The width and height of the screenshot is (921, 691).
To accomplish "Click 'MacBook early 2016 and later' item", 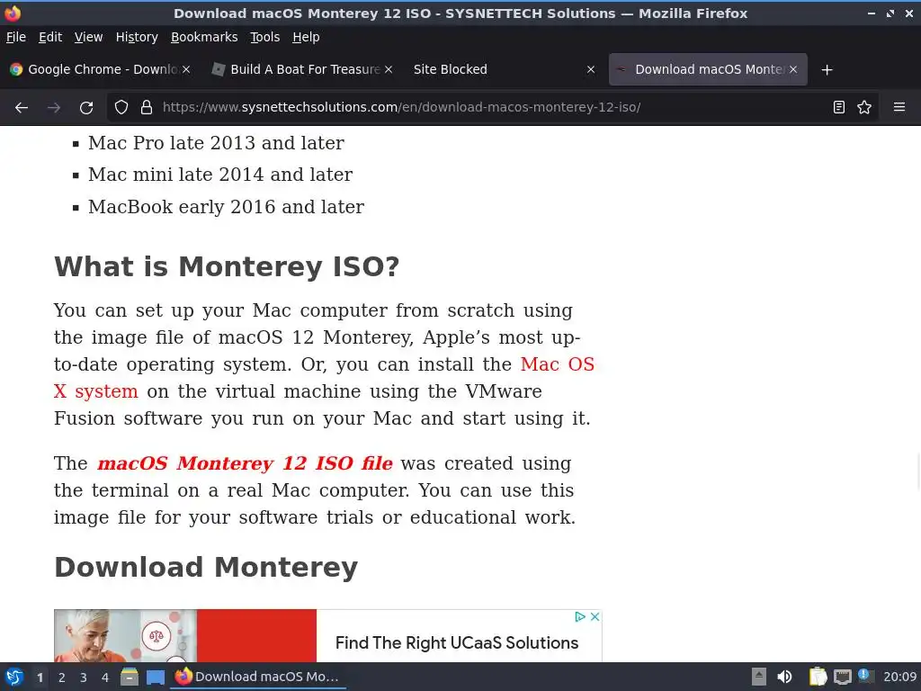I will [226, 207].
